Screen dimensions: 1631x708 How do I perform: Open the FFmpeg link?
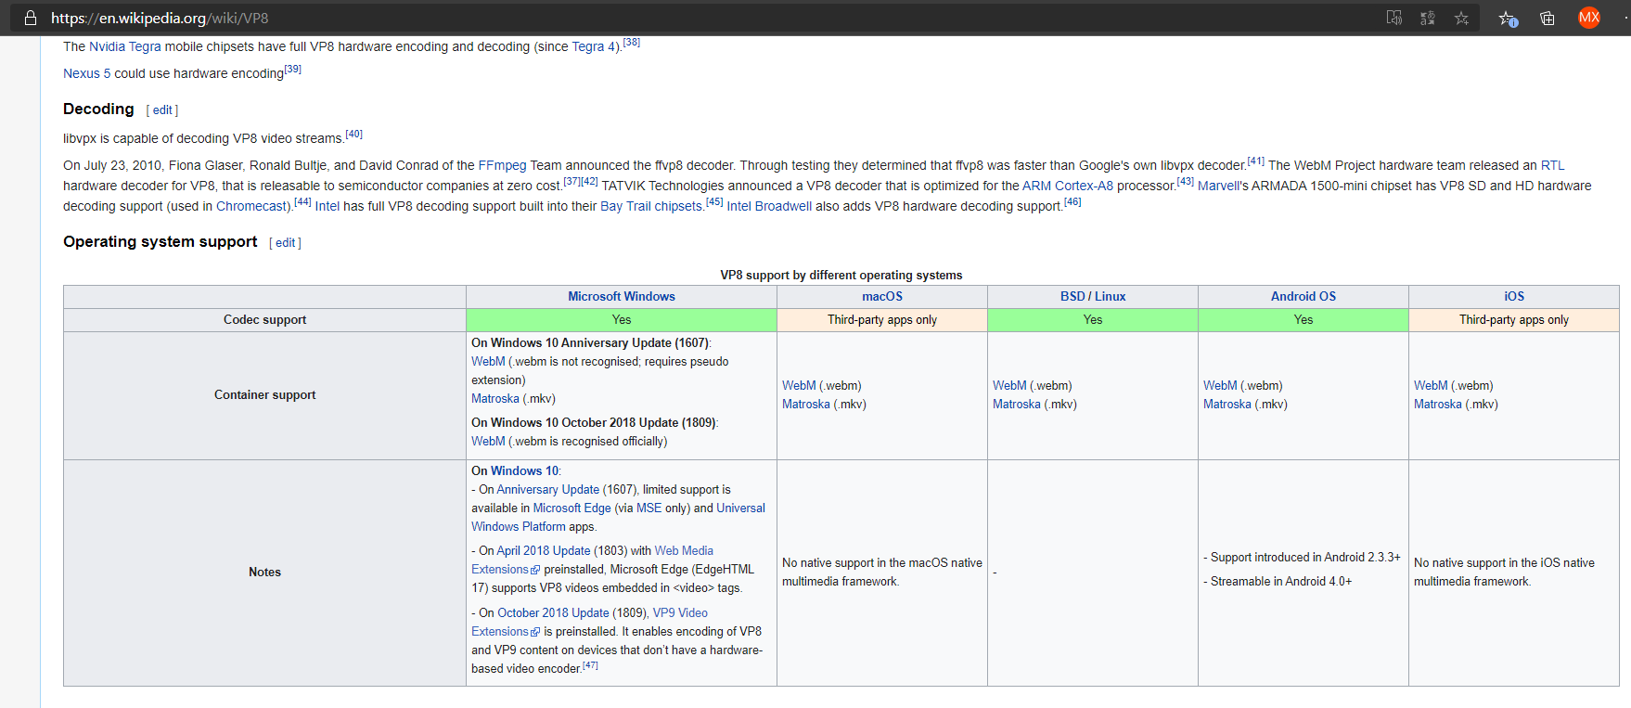502,165
